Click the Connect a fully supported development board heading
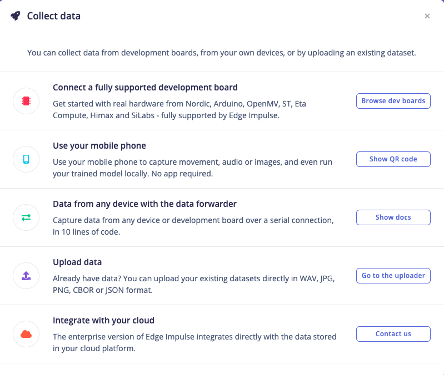The image size is (444, 375). (x=145, y=88)
